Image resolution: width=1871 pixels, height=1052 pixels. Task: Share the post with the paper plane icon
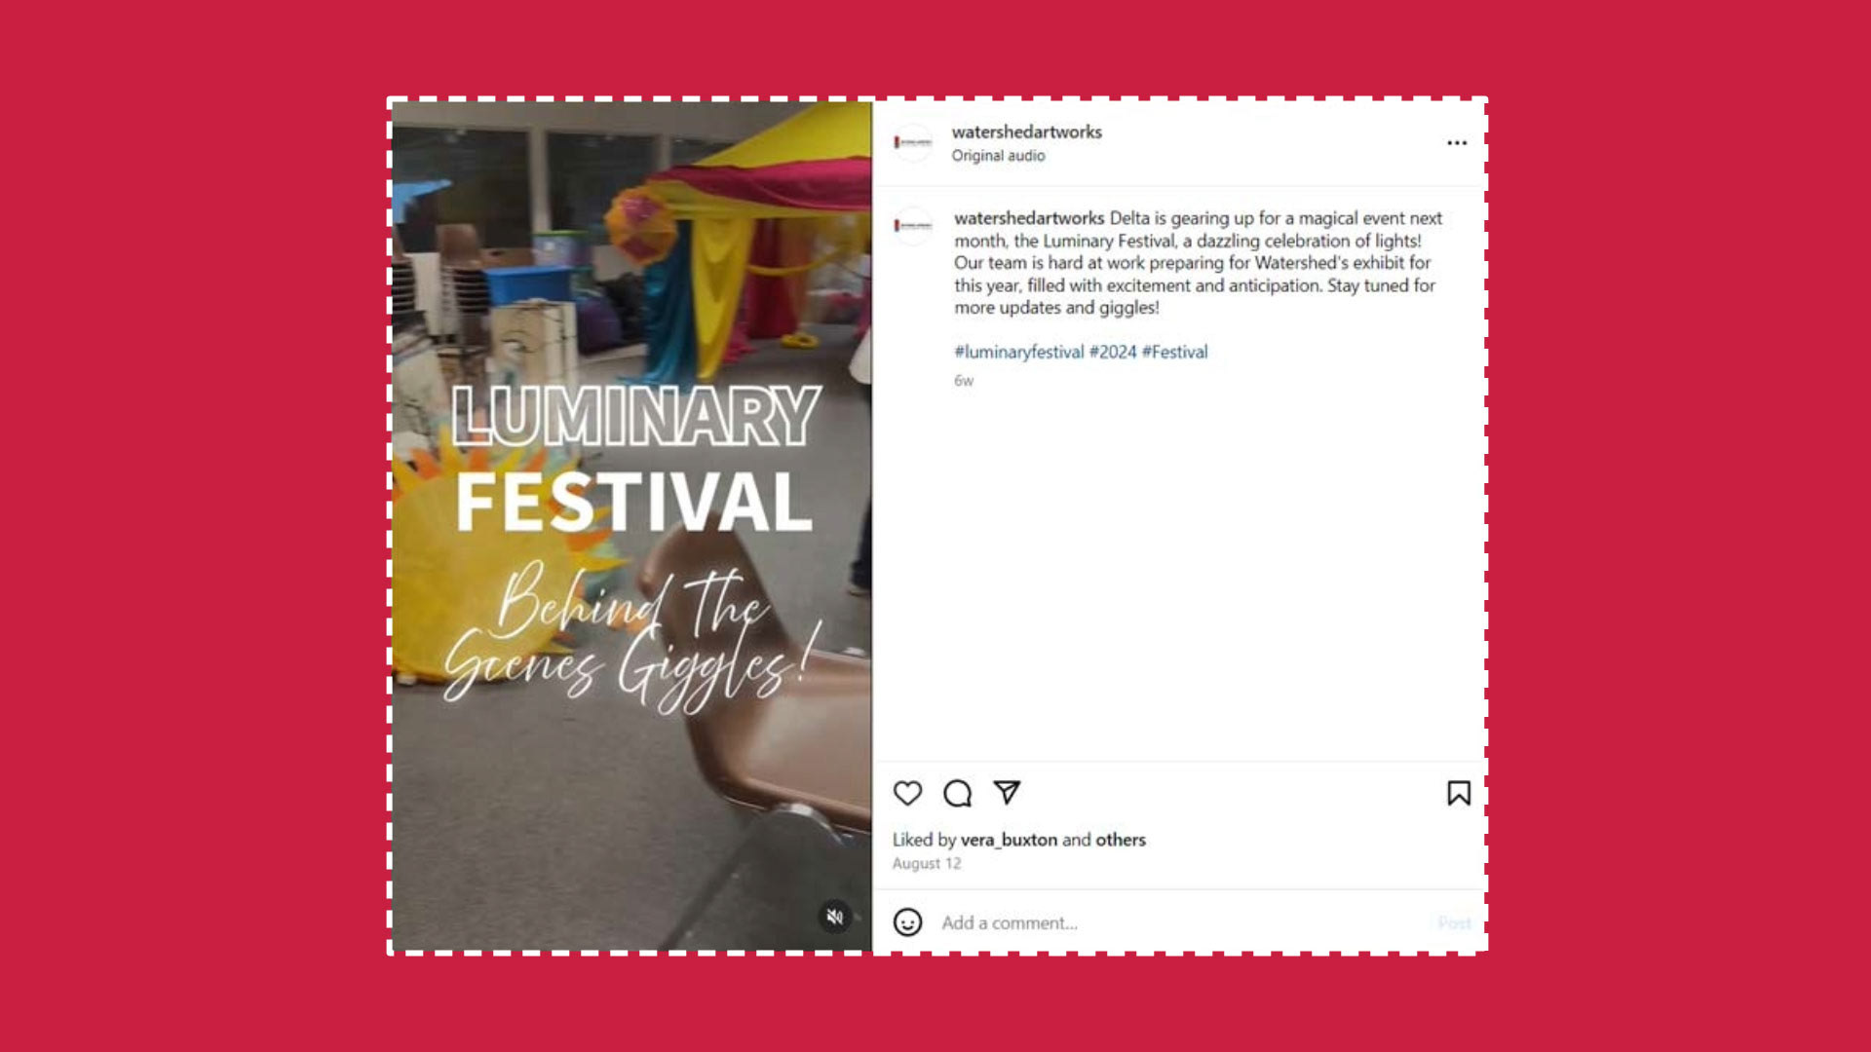point(1007,793)
